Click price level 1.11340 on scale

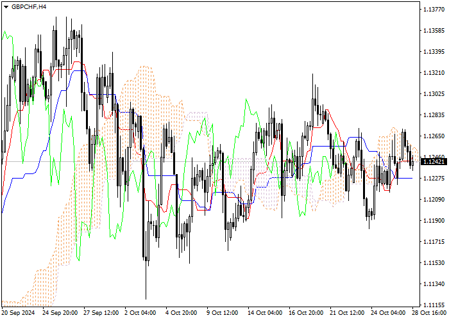point(434,284)
